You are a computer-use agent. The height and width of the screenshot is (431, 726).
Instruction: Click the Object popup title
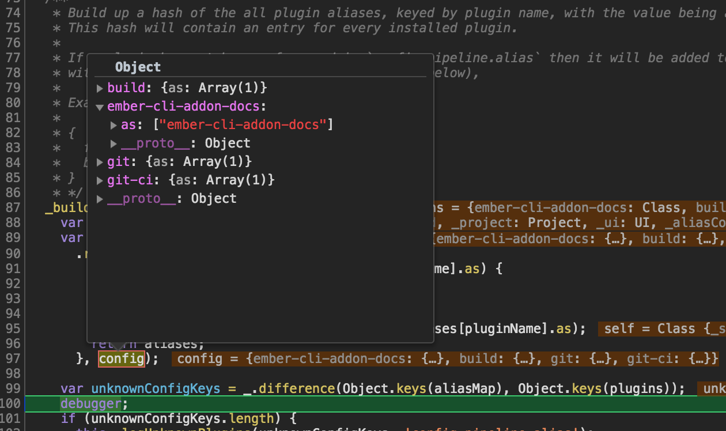click(138, 67)
